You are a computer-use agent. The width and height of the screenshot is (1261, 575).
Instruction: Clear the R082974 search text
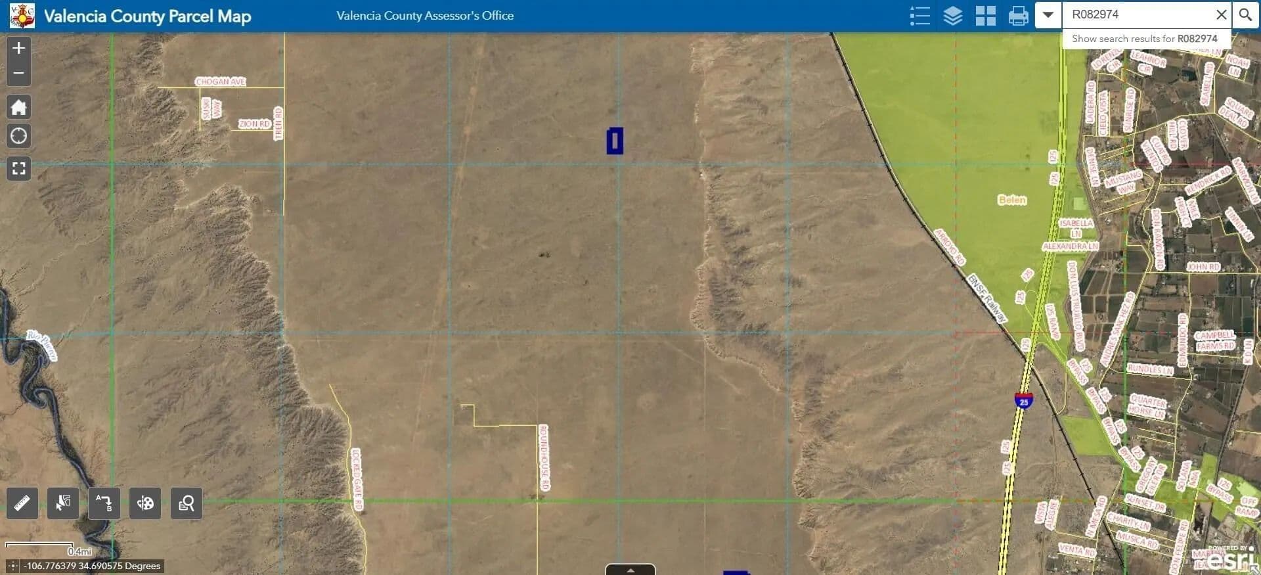point(1222,14)
